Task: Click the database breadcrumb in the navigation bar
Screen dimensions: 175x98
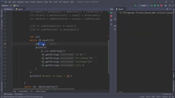Action: click(x=5, y=5)
